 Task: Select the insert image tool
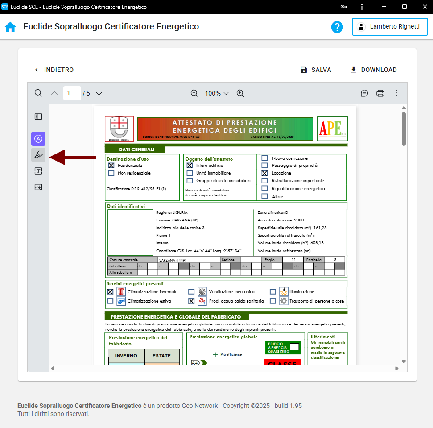click(38, 187)
